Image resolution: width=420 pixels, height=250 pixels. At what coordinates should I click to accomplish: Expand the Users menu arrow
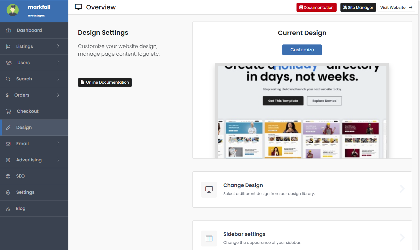pos(58,62)
